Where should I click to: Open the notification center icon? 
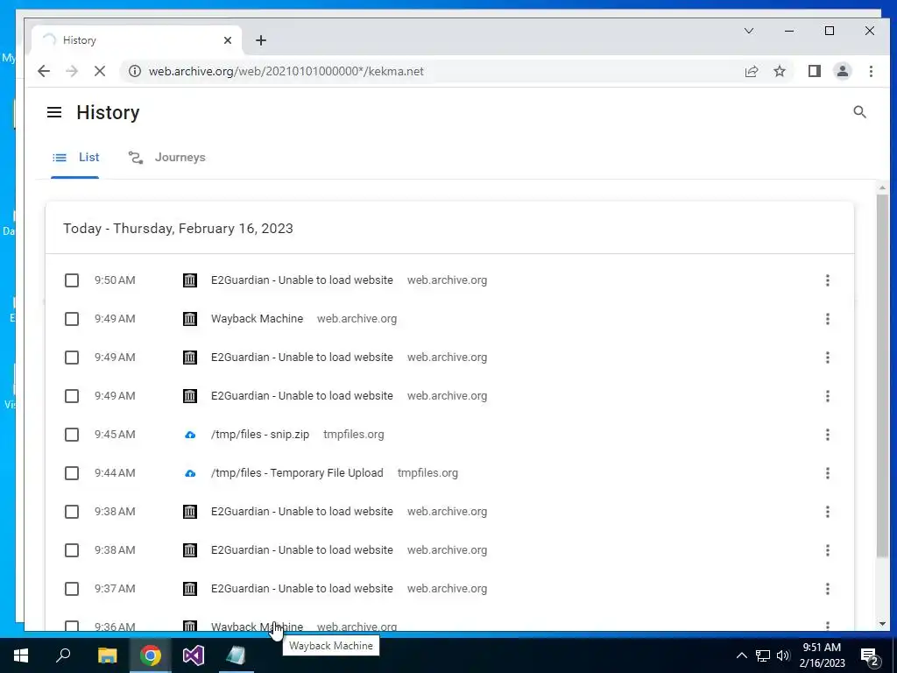(870, 655)
